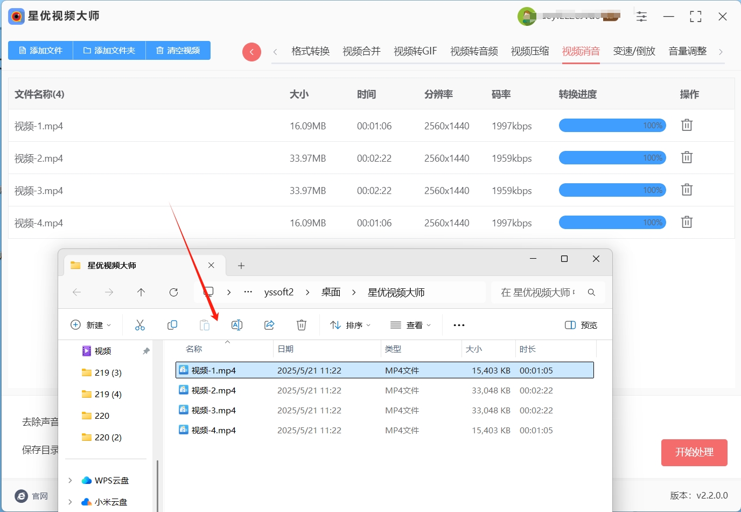Click the 清空视频 button
This screenshot has height=512, width=741.
tap(178, 50)
